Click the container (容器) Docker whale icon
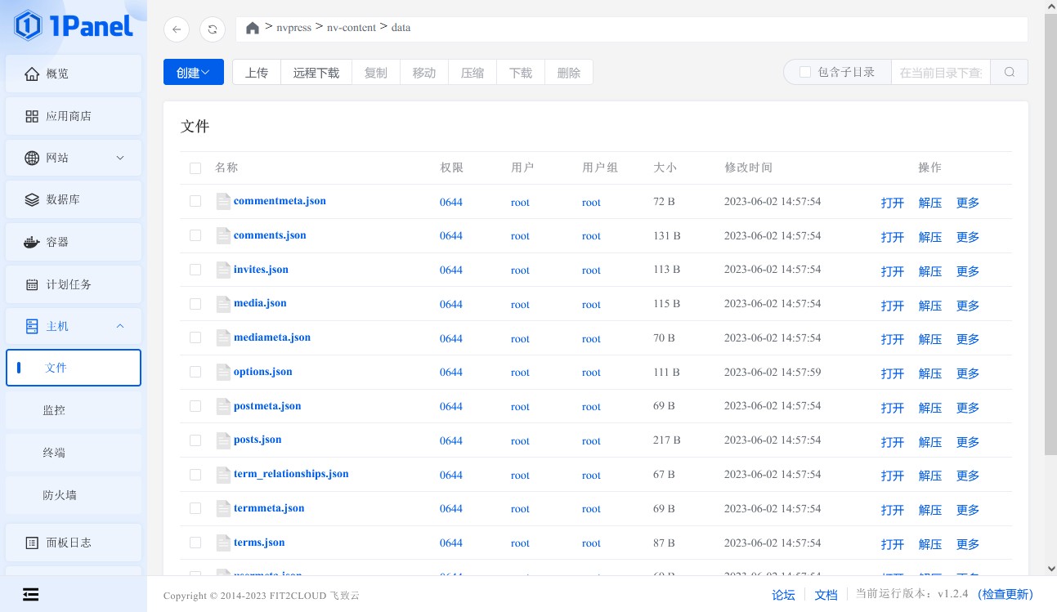 32,242
